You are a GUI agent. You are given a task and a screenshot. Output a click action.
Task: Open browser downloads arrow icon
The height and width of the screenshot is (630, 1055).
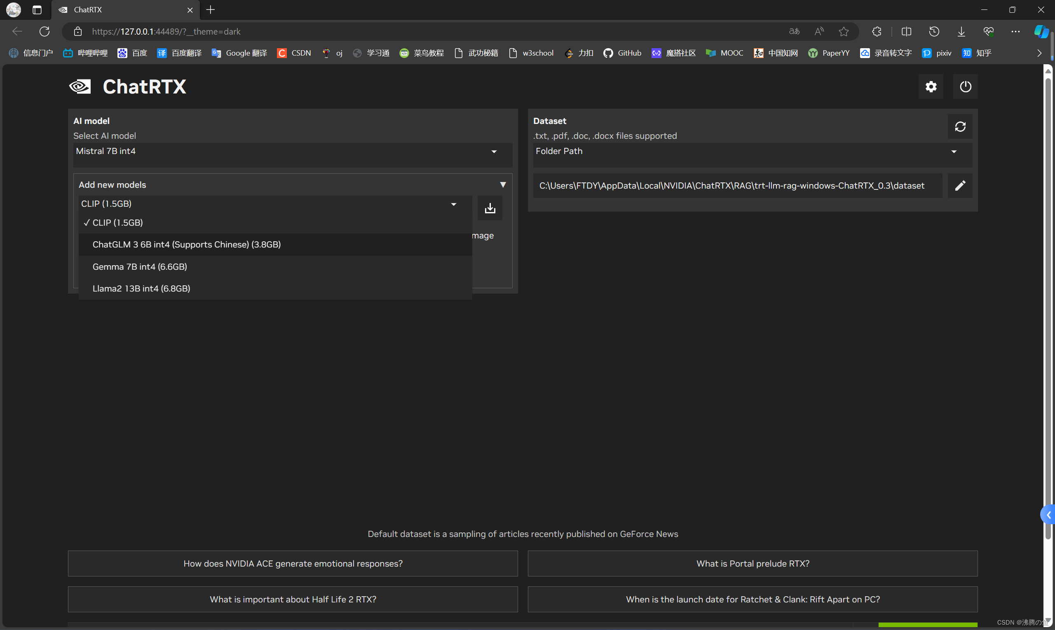click(961, 31)
